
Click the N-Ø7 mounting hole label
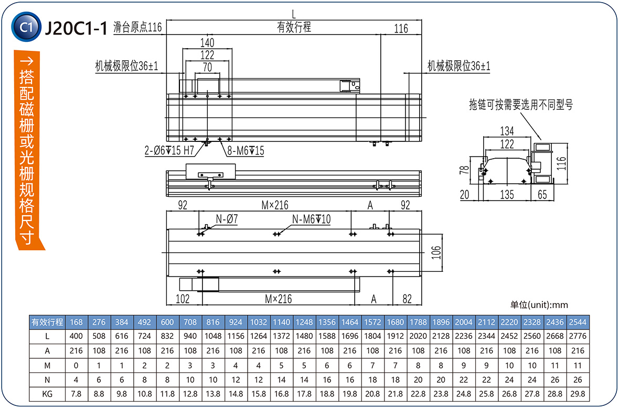(x=226, y=219)
